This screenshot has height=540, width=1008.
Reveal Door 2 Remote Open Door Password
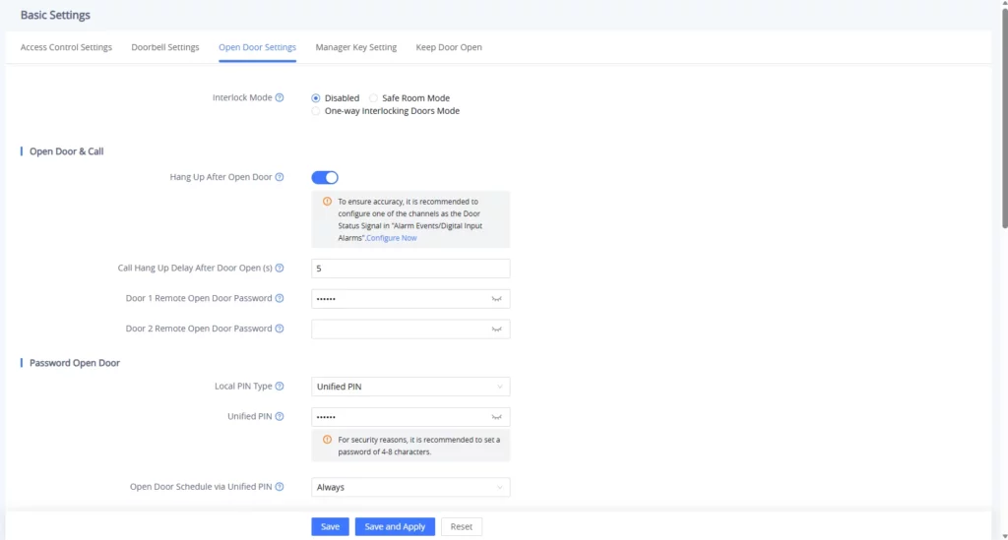point(496,329)
